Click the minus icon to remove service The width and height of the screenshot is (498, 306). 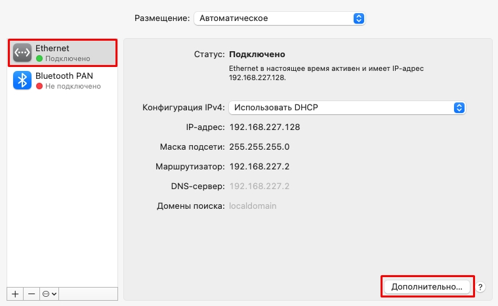31,294
